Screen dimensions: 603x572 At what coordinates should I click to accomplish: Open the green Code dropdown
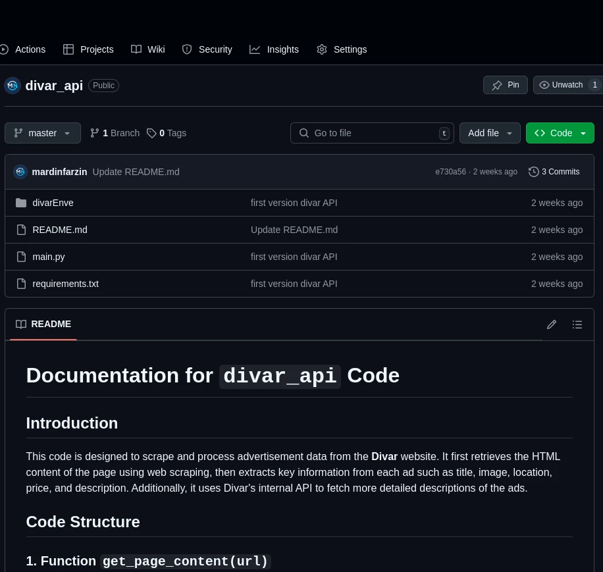pos(560,133)
